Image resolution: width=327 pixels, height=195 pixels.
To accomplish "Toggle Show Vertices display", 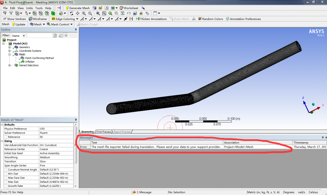I will 14,19.
